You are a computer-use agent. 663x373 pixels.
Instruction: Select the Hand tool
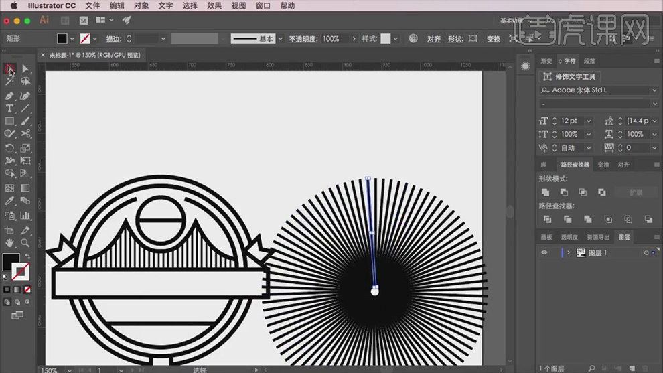pos(9,242)
